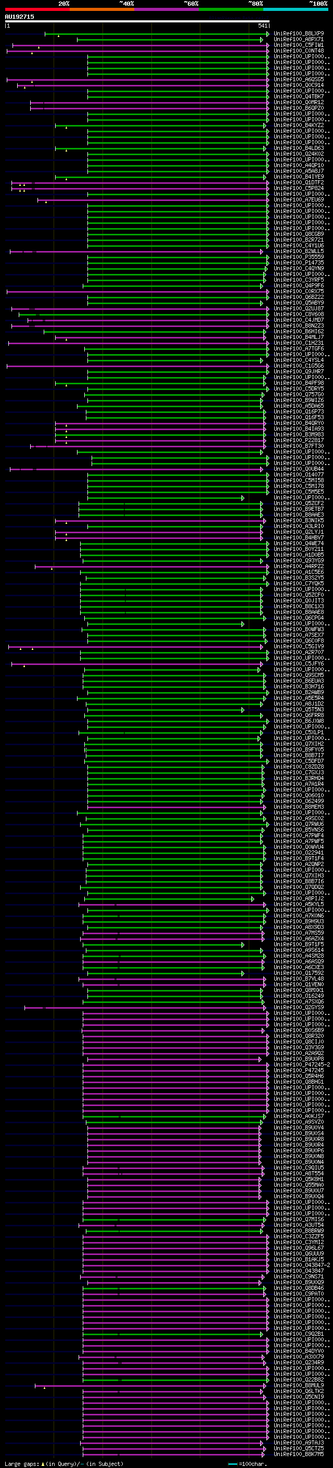333x1468 pixels.
Task: Open hit UniRef100_A8PX71
Action: pos(299,40)
